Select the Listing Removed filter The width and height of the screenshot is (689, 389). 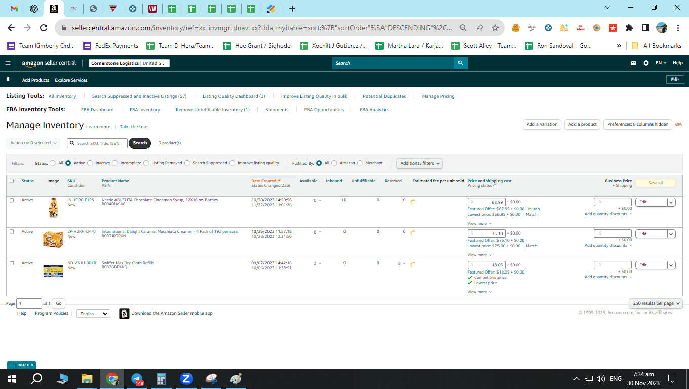pos(146,163)
